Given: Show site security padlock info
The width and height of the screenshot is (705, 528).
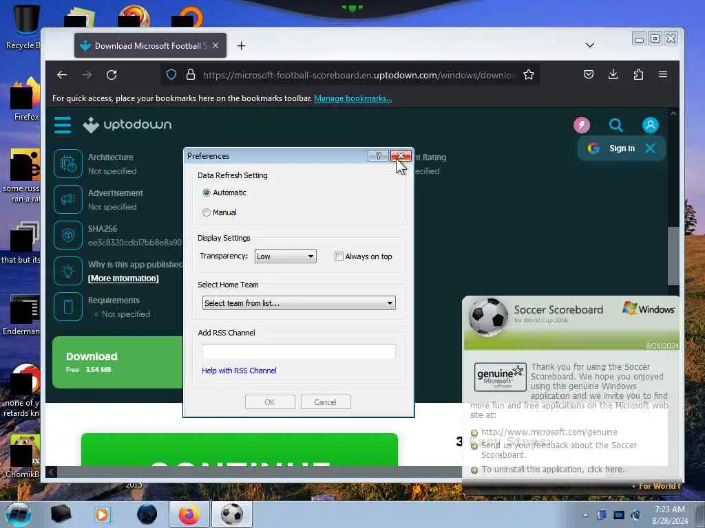Looking at the screenshot, I should [191, 74].
